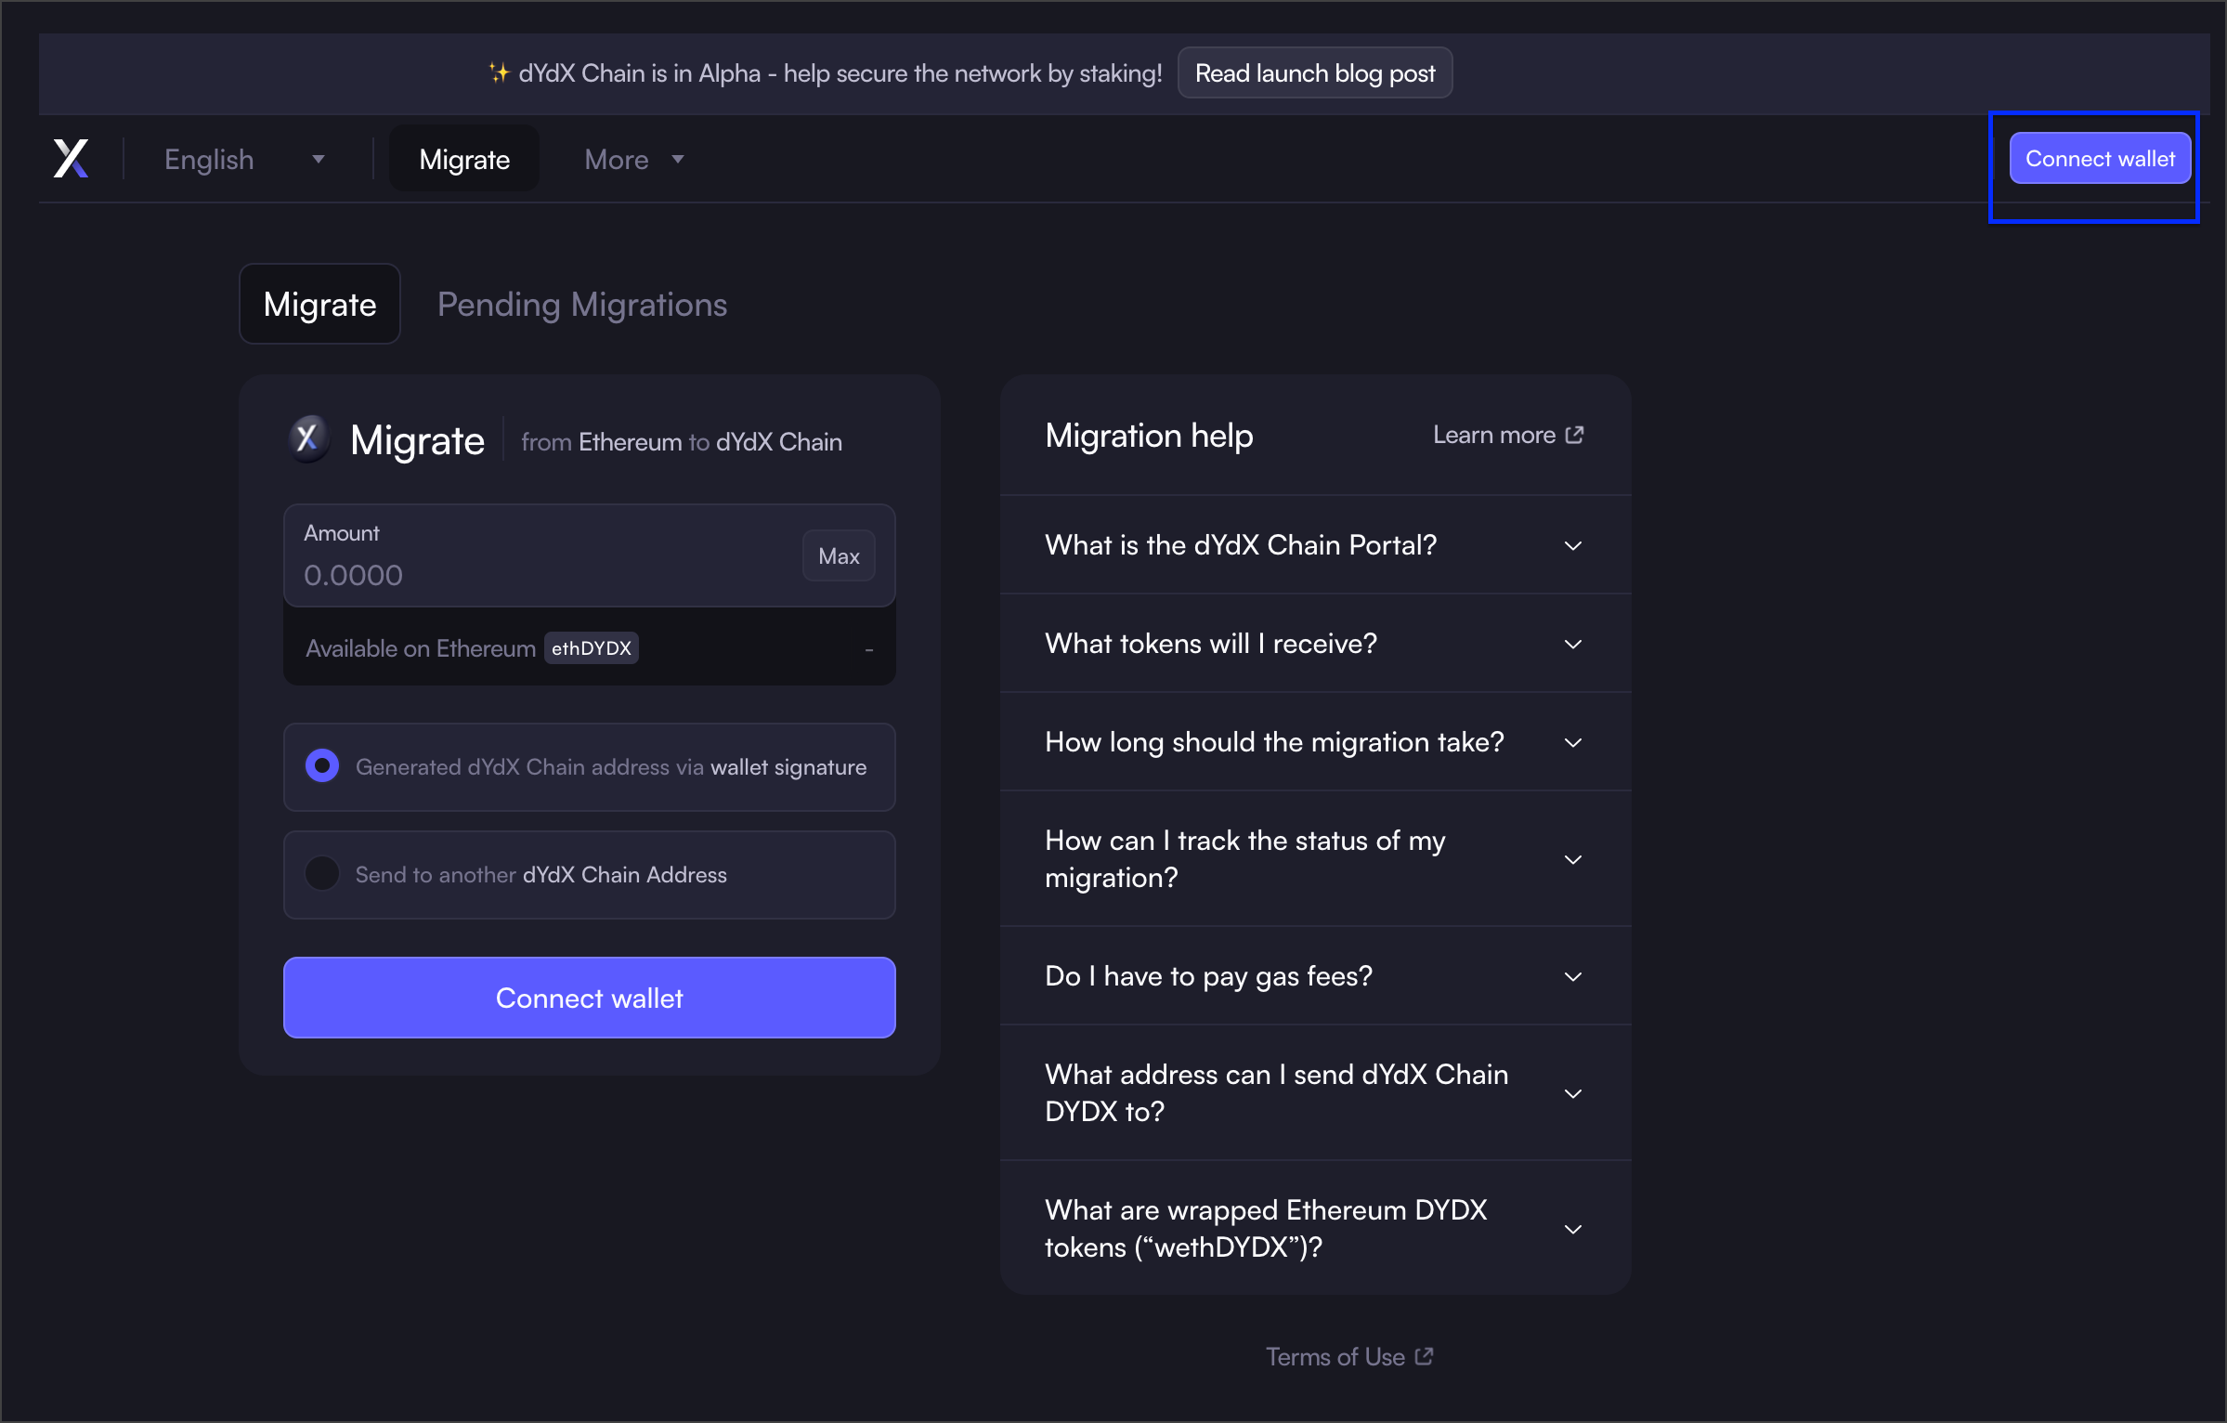The image size is (2227, 1423).
Task: Click Connect wallet button in top-right corner
Action: click(x=2099, y=159)
